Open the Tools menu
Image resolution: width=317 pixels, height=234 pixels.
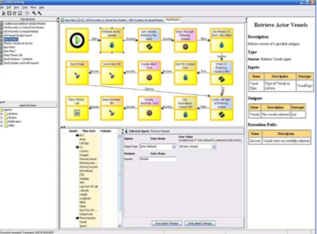click(x=25, y=8)
